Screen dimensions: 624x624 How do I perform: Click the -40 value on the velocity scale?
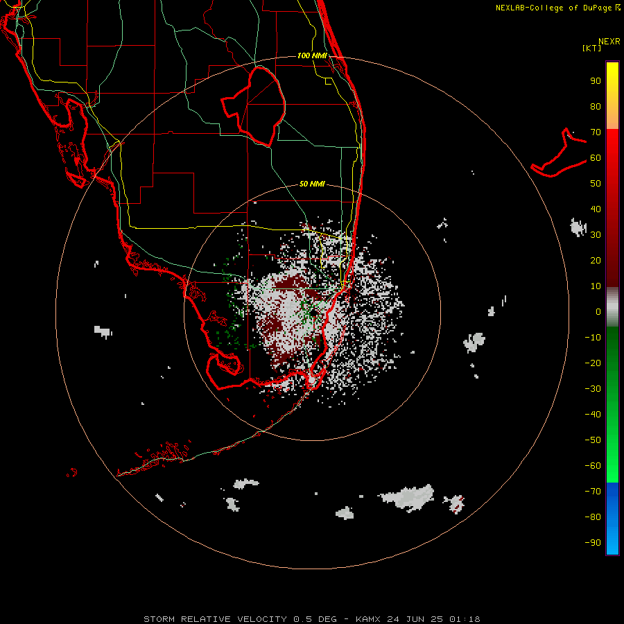click(x=593, y=415)
